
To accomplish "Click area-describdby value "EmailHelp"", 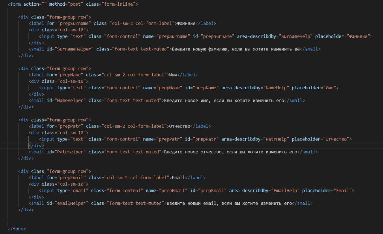I will pyautogui.click(x=285, y=190).
